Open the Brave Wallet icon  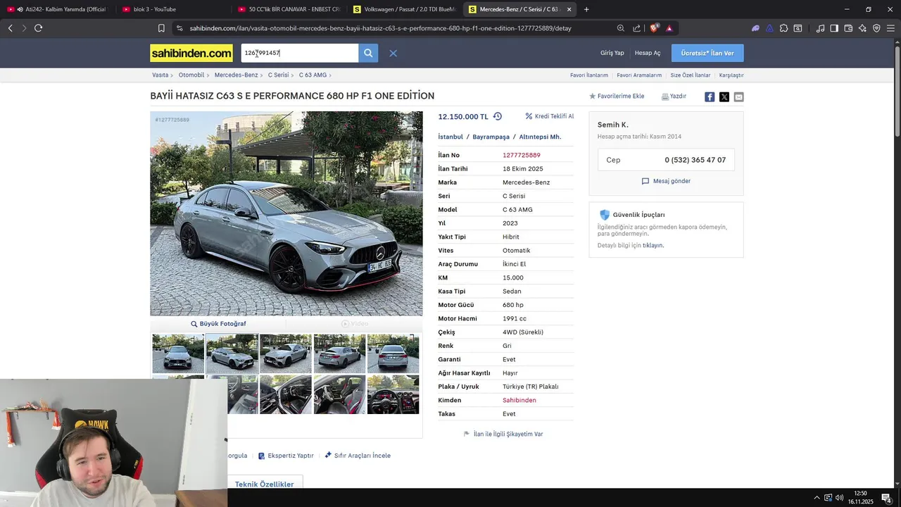848,28
